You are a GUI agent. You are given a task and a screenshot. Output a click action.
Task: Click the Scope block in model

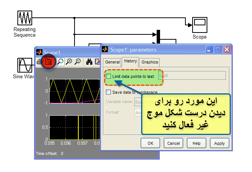click(199, 25)
